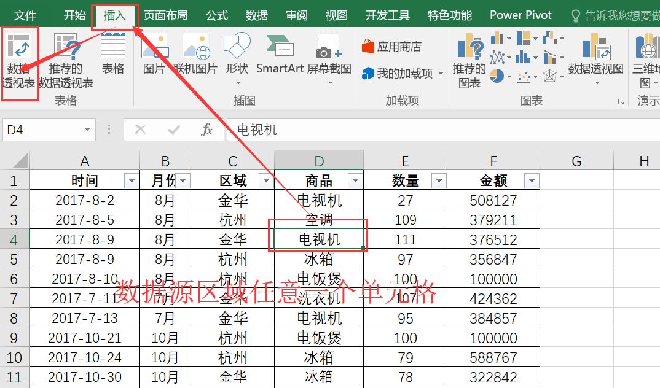660x388 pixels.
Task: Select column G header
Action: tap(576, 161)
